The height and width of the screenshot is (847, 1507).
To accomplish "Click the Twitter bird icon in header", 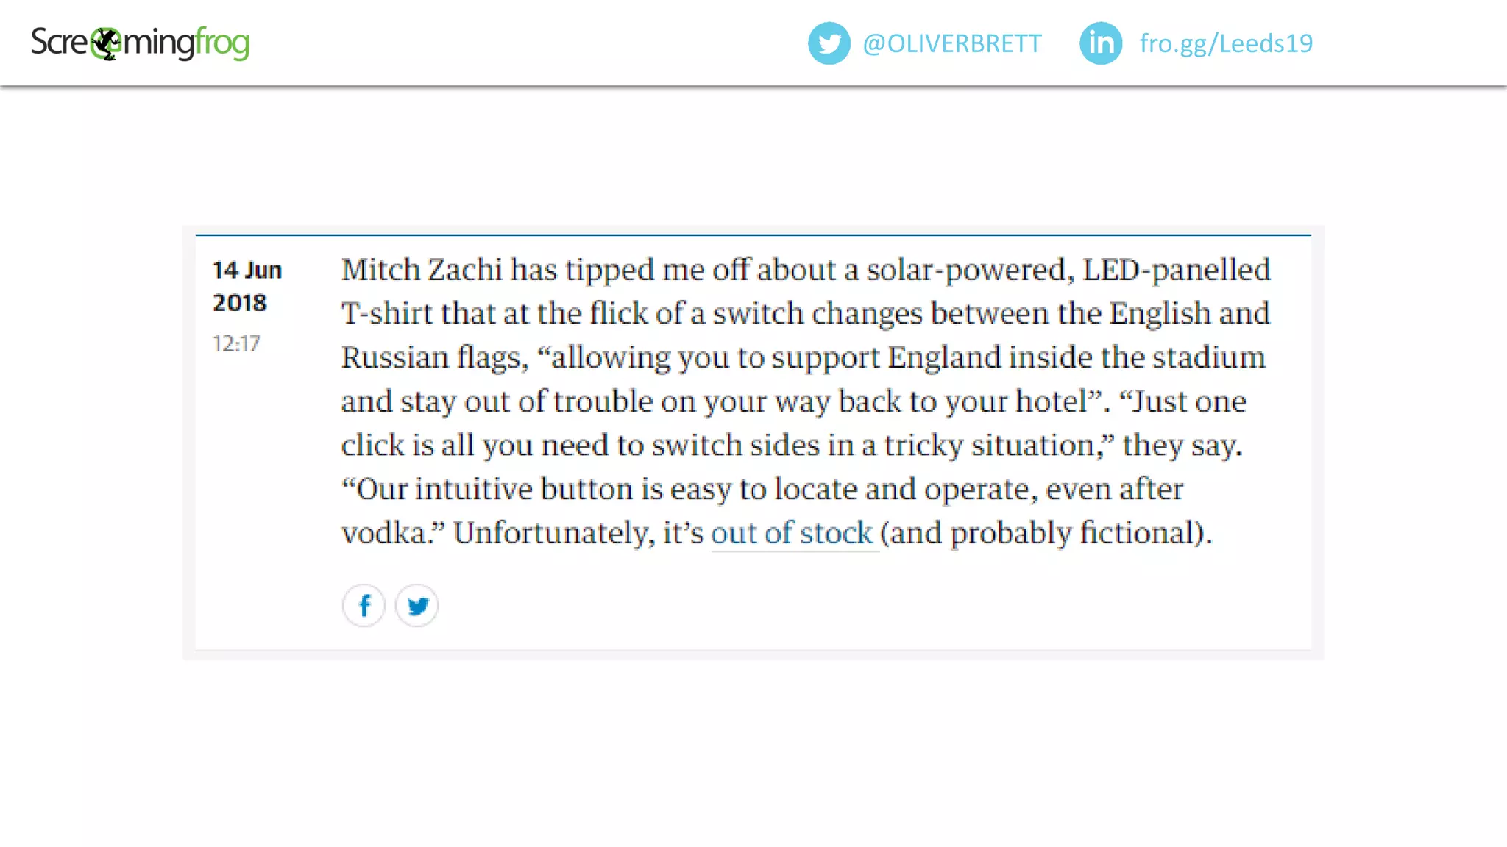I will pyautogui.click(x=829, y=43).
